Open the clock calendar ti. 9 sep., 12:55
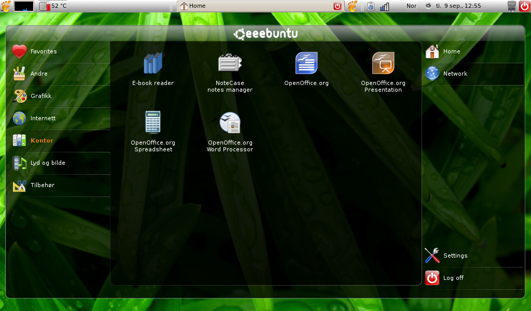This screenshot has width=531, height=311. tap(458, 6)
